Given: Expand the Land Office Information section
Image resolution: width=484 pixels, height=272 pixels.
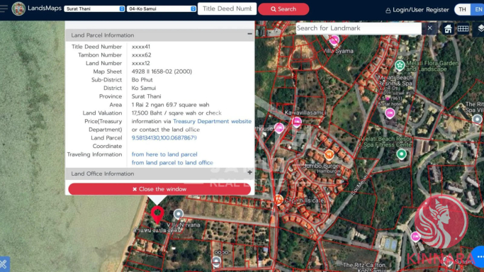Looking at the screenshot, I should [x=249, y=172].
